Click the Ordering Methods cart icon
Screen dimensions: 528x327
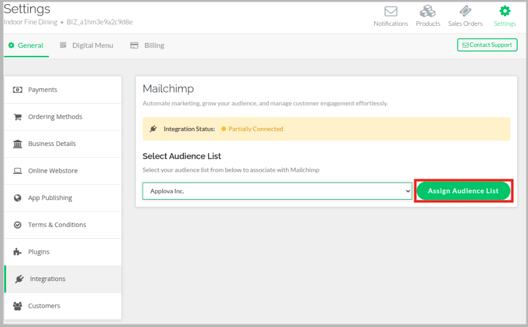18,117
